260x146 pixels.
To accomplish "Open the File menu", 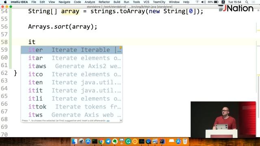I will [x=34, y=2].
